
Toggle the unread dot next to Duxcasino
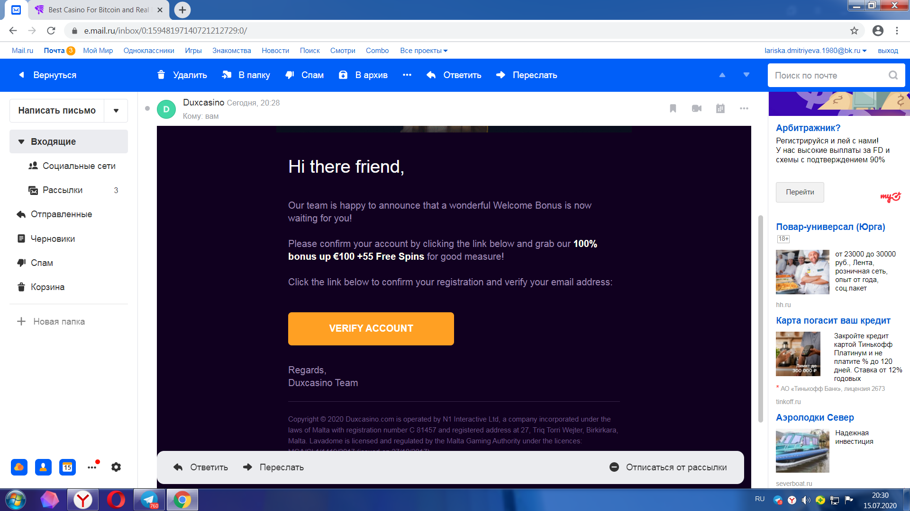(147, 108)
